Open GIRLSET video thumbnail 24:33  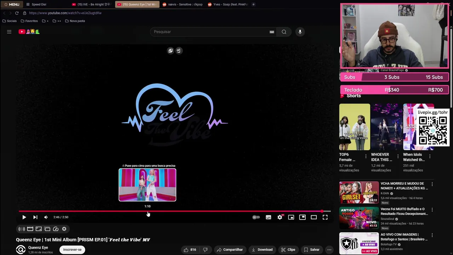(x=359, y=192)
